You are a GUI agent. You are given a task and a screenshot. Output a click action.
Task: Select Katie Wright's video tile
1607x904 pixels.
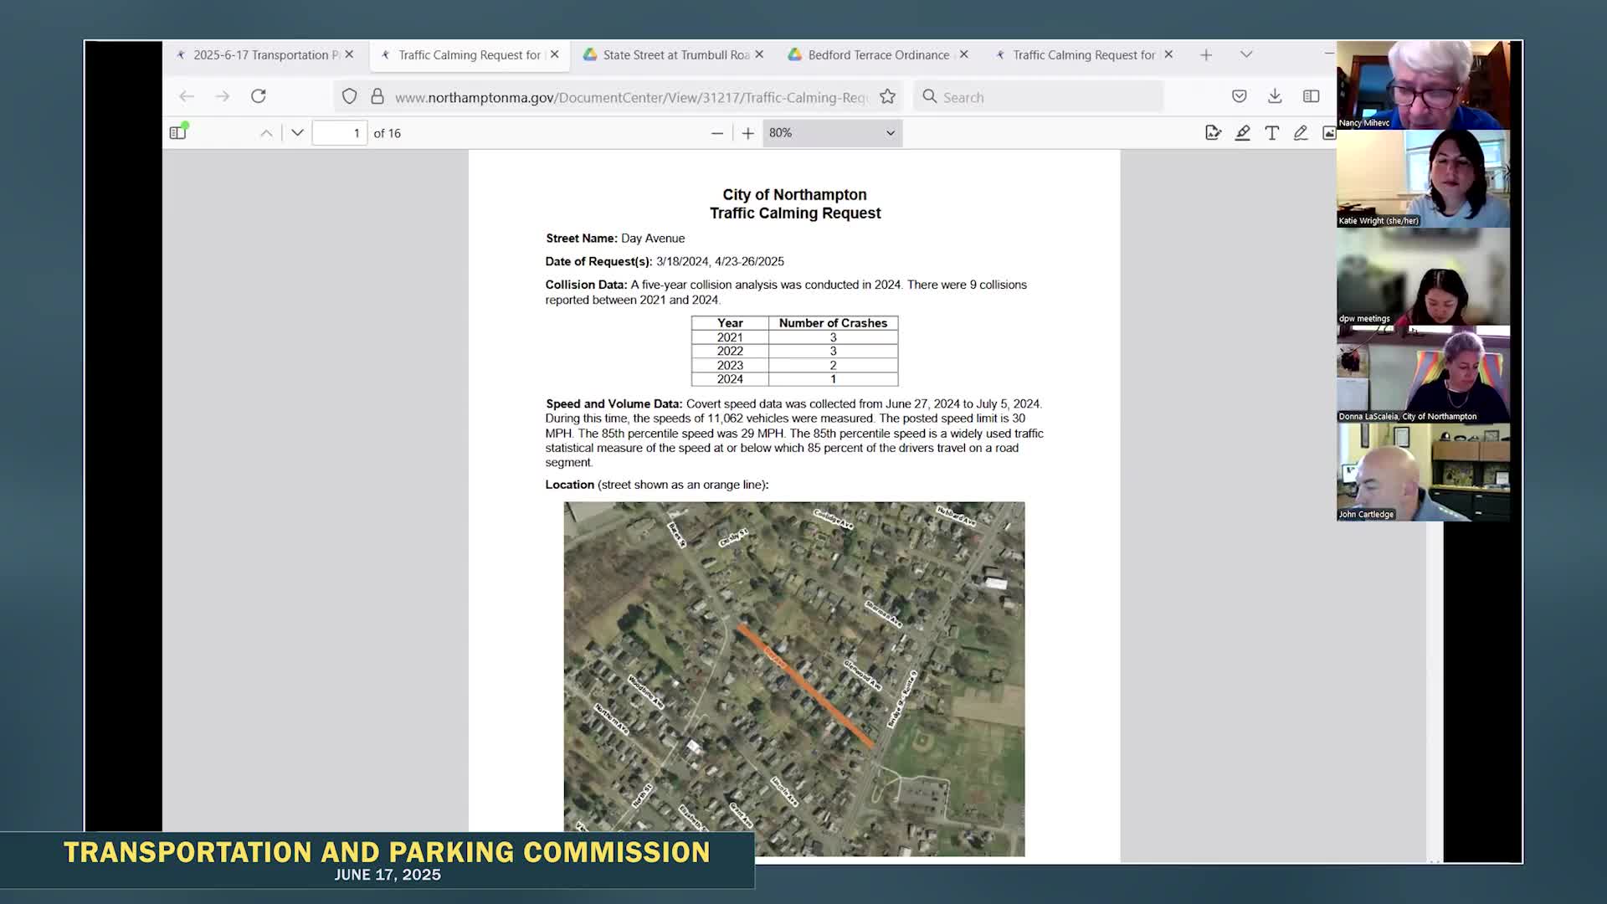point(1423,178)
